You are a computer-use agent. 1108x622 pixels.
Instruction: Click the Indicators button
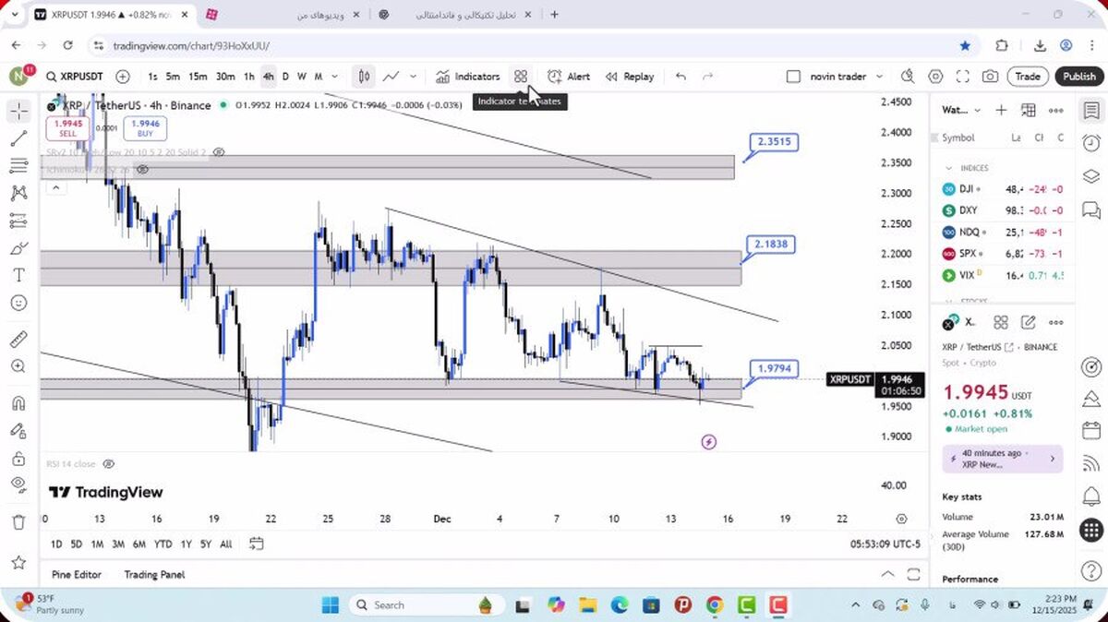click(x=468, y=77)
